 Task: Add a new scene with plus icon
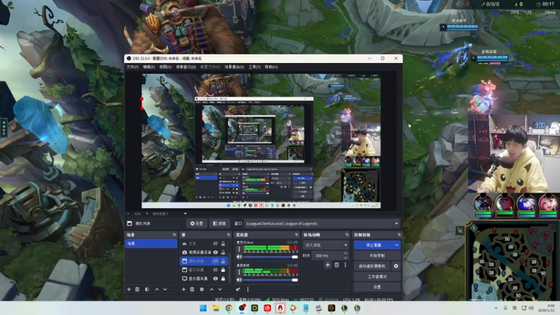click(129, 289)
